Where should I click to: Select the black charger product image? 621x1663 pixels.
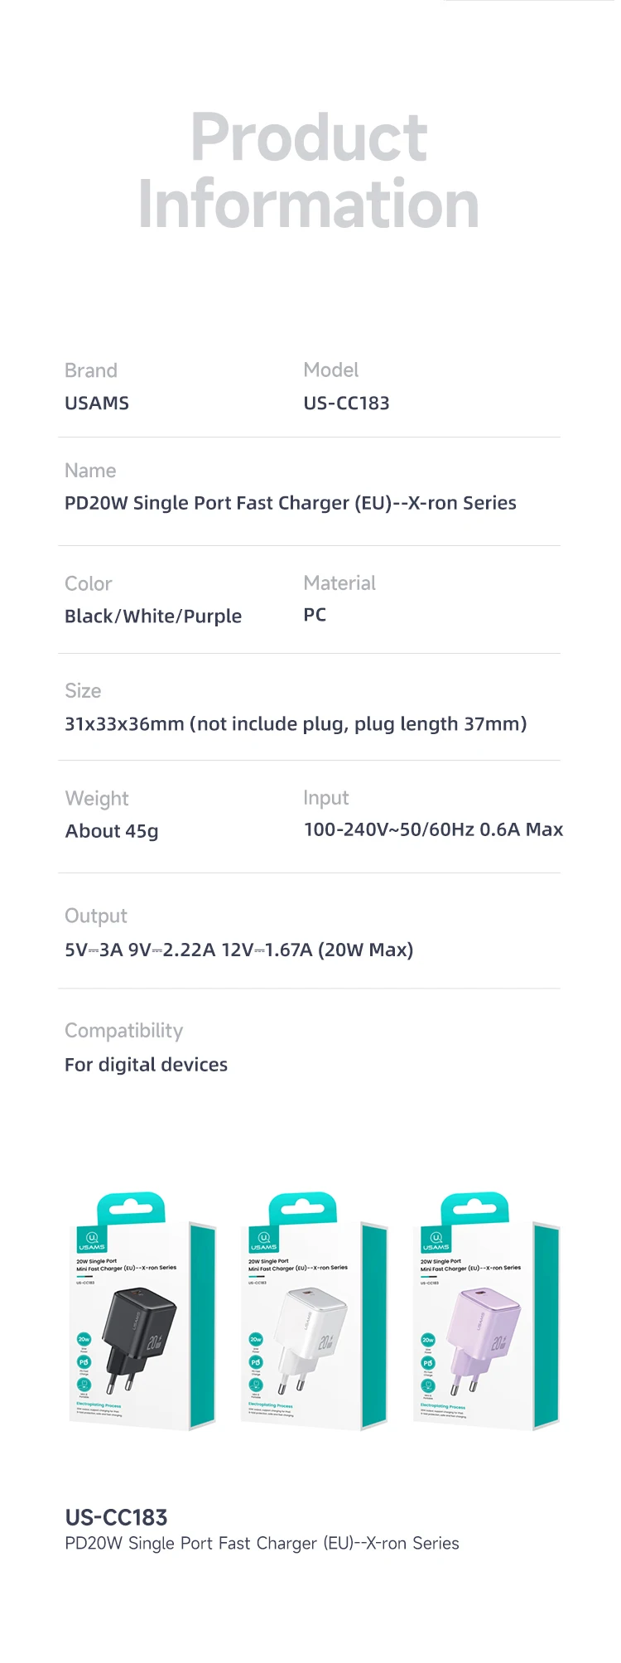(141, 1334)
